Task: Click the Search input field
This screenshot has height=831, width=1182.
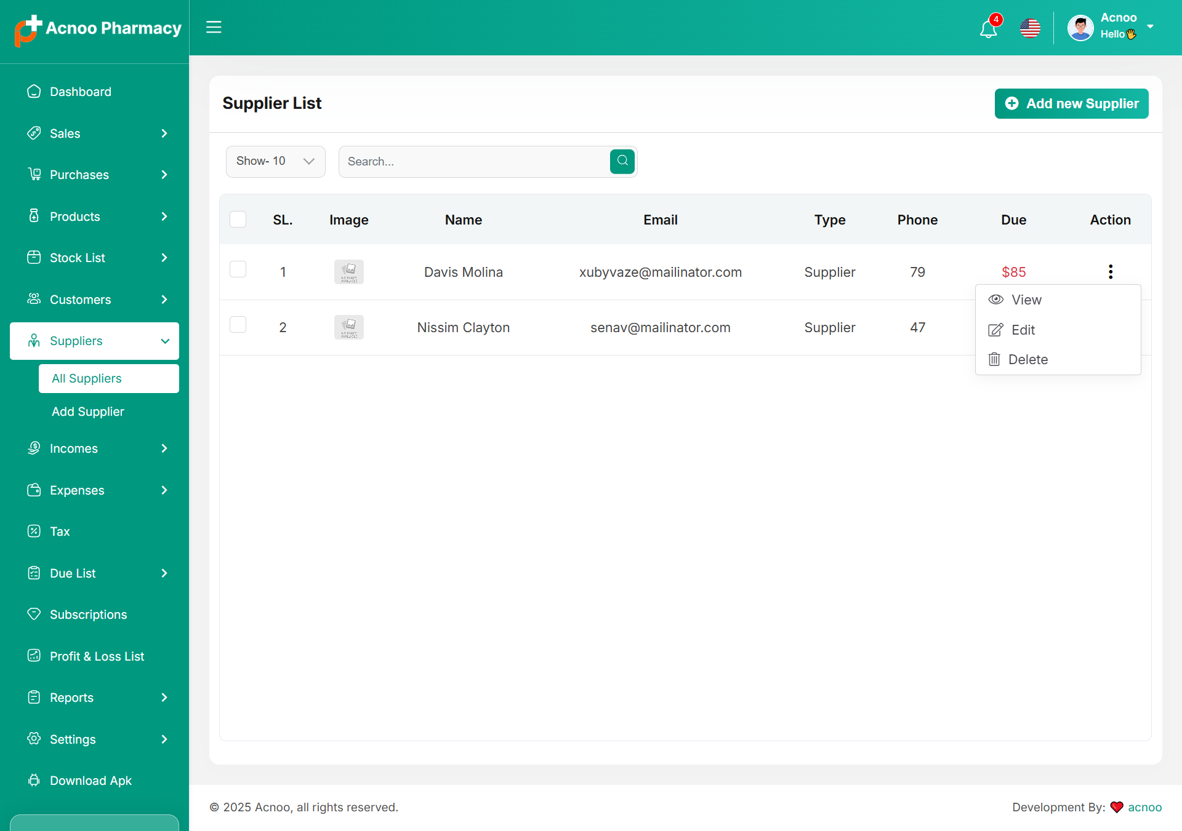Action: [474, 161]
